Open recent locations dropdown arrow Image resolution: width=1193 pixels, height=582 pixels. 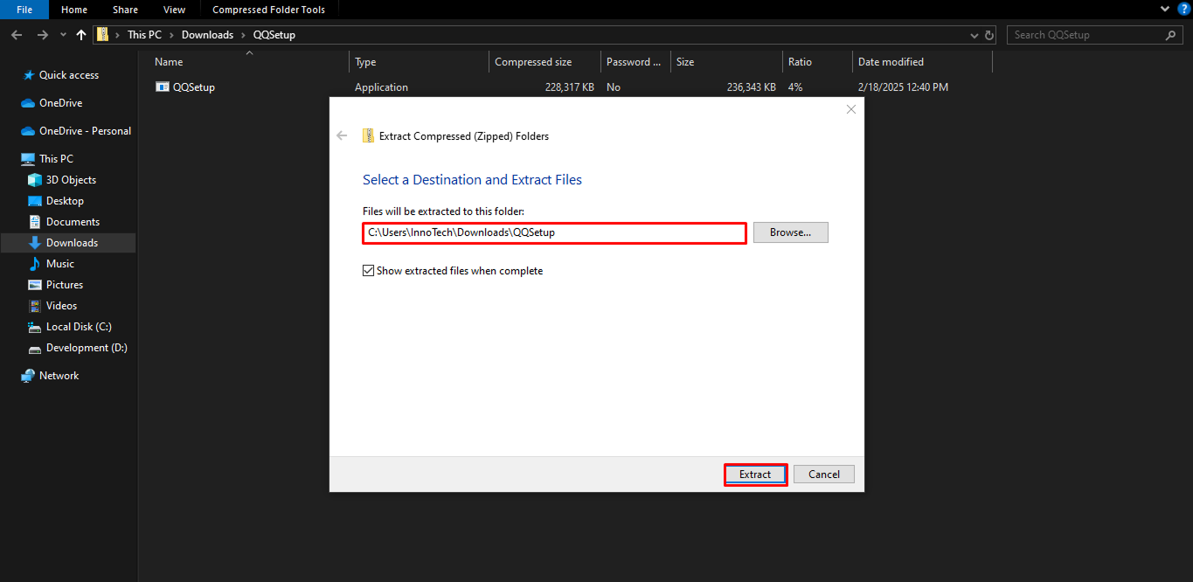[x=63, y=35]
